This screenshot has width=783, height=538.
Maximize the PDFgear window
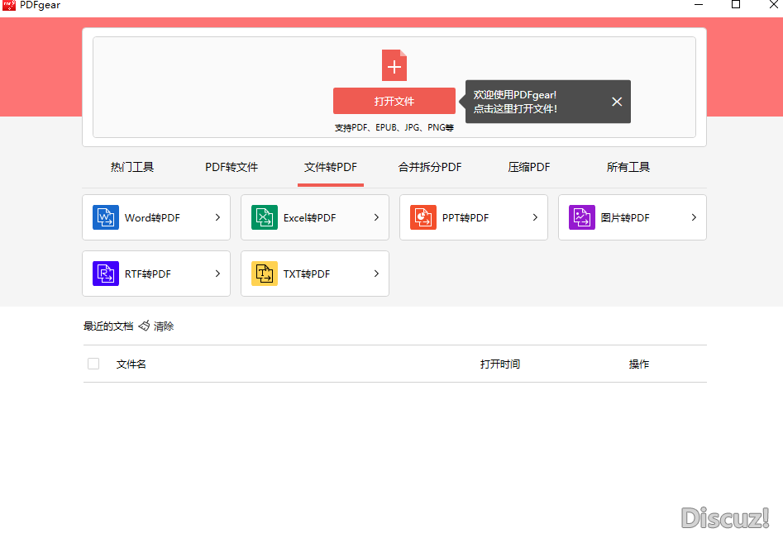(x=736, y=4)
